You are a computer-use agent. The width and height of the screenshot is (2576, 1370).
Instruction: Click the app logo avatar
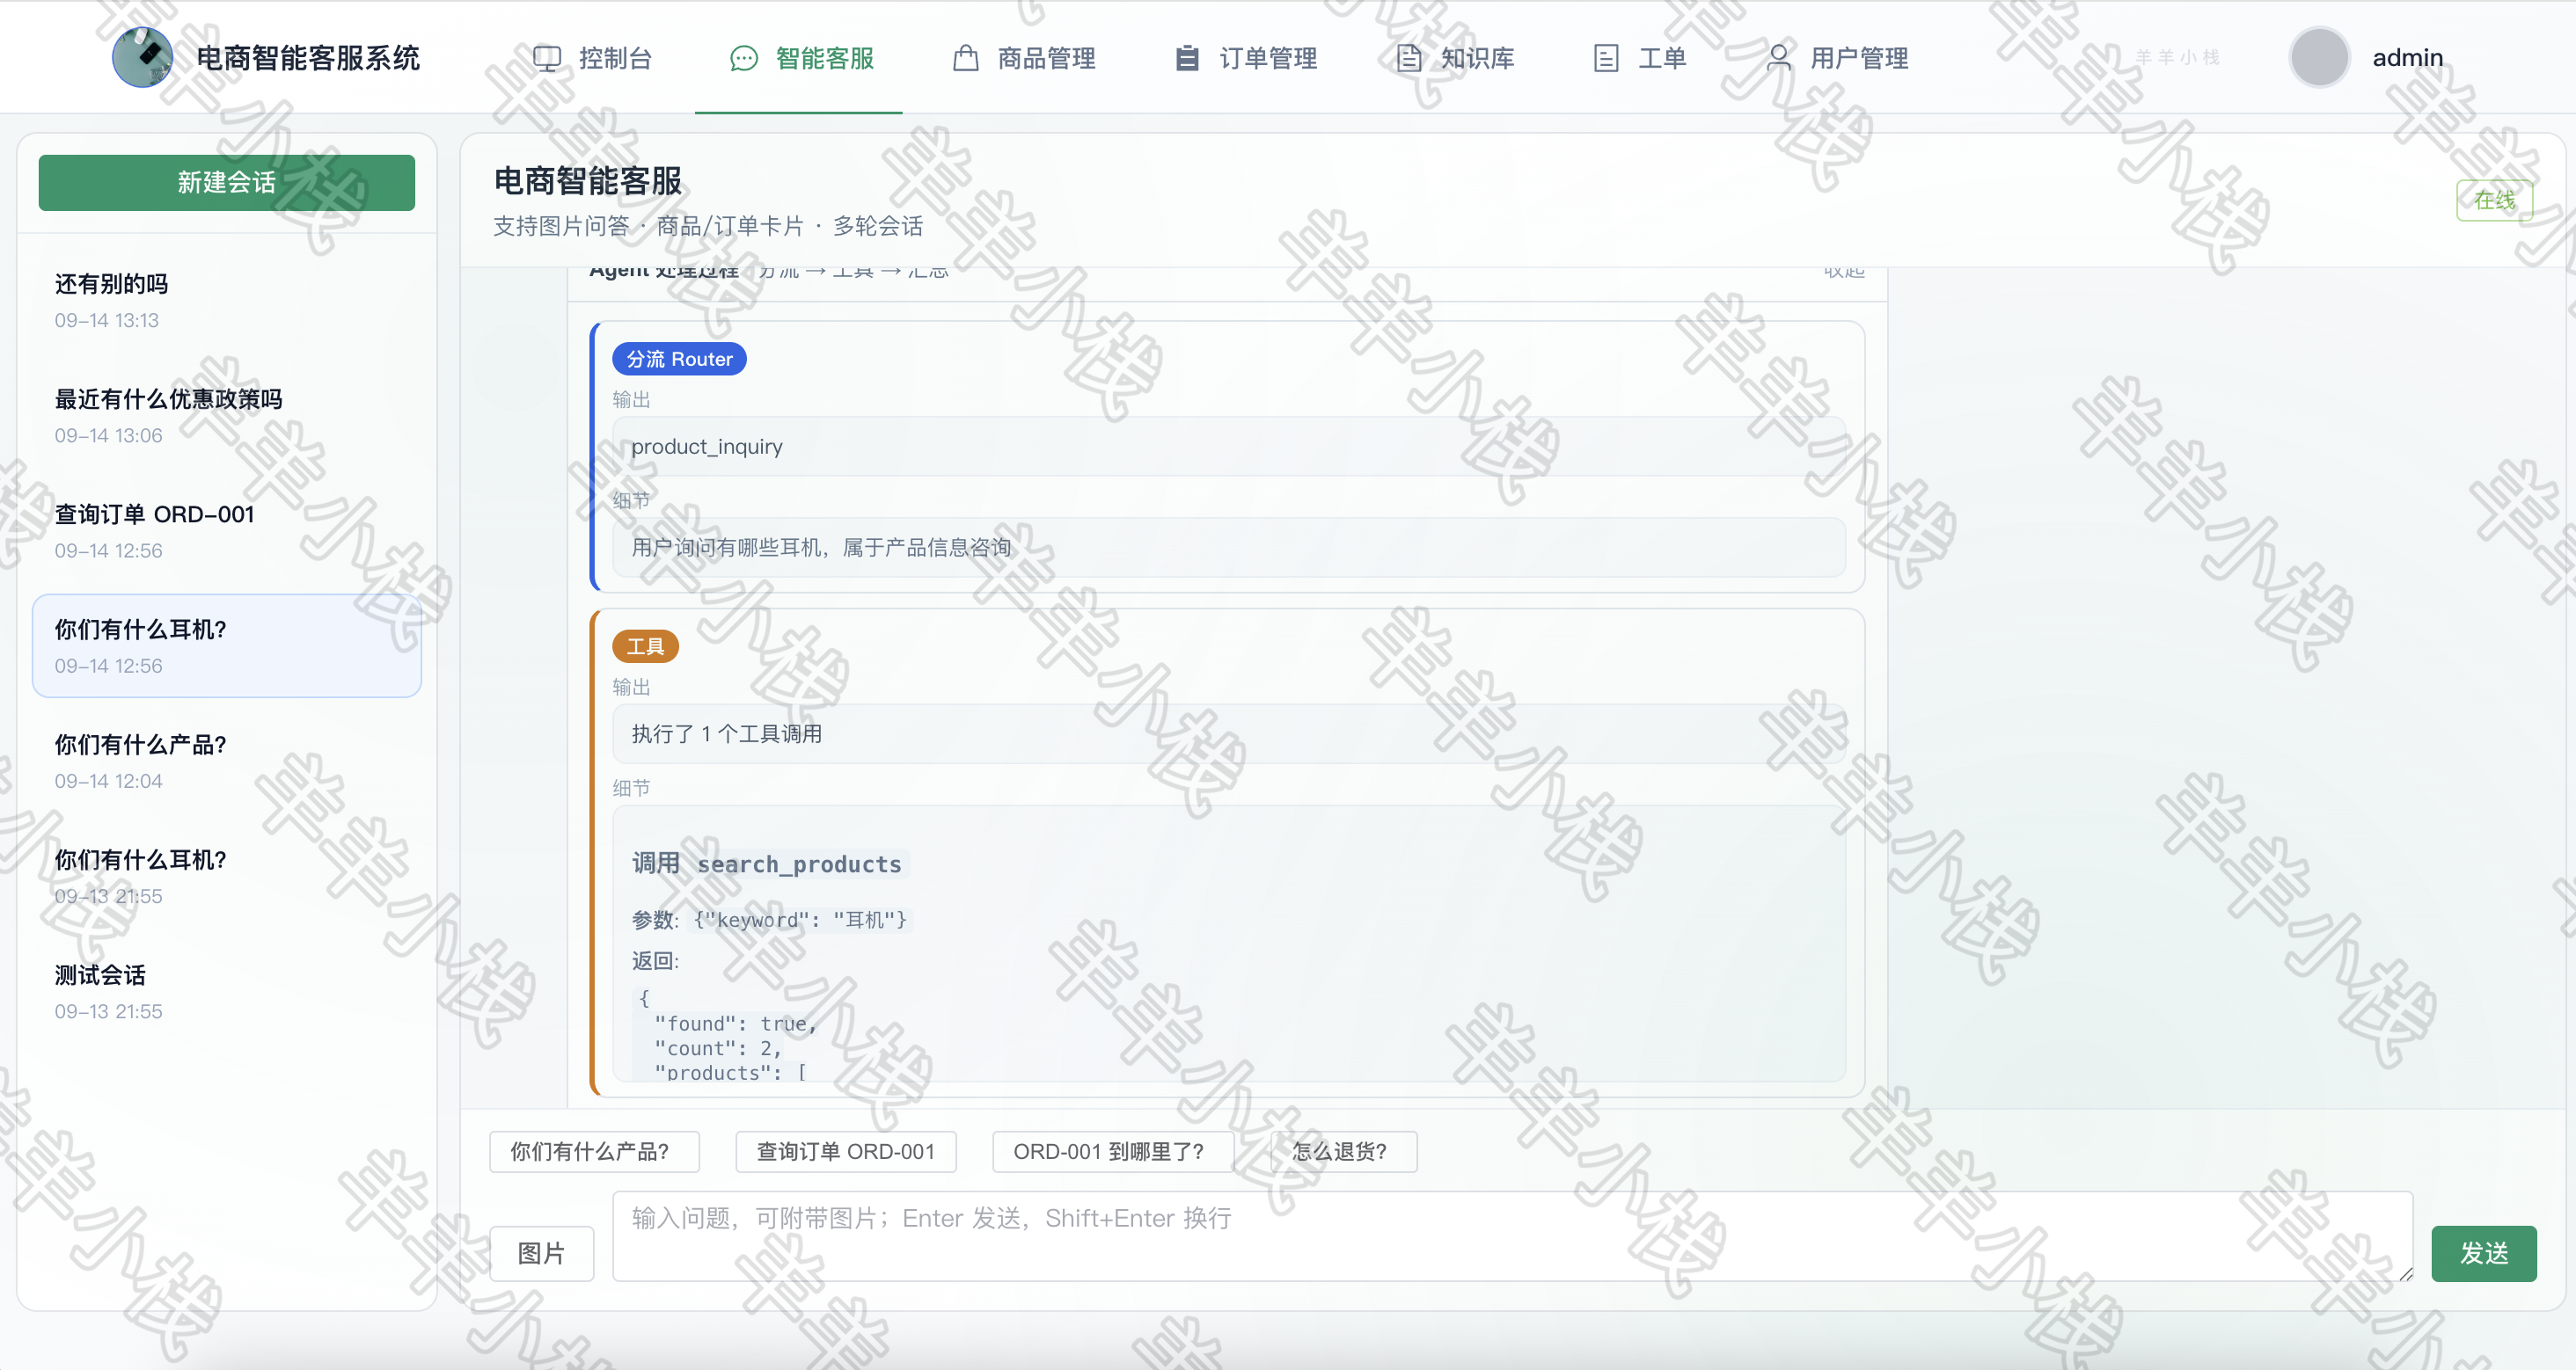click(x=142, y=58)
